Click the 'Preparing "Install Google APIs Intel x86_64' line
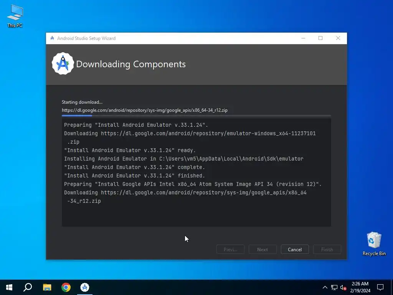 [193, 184]
